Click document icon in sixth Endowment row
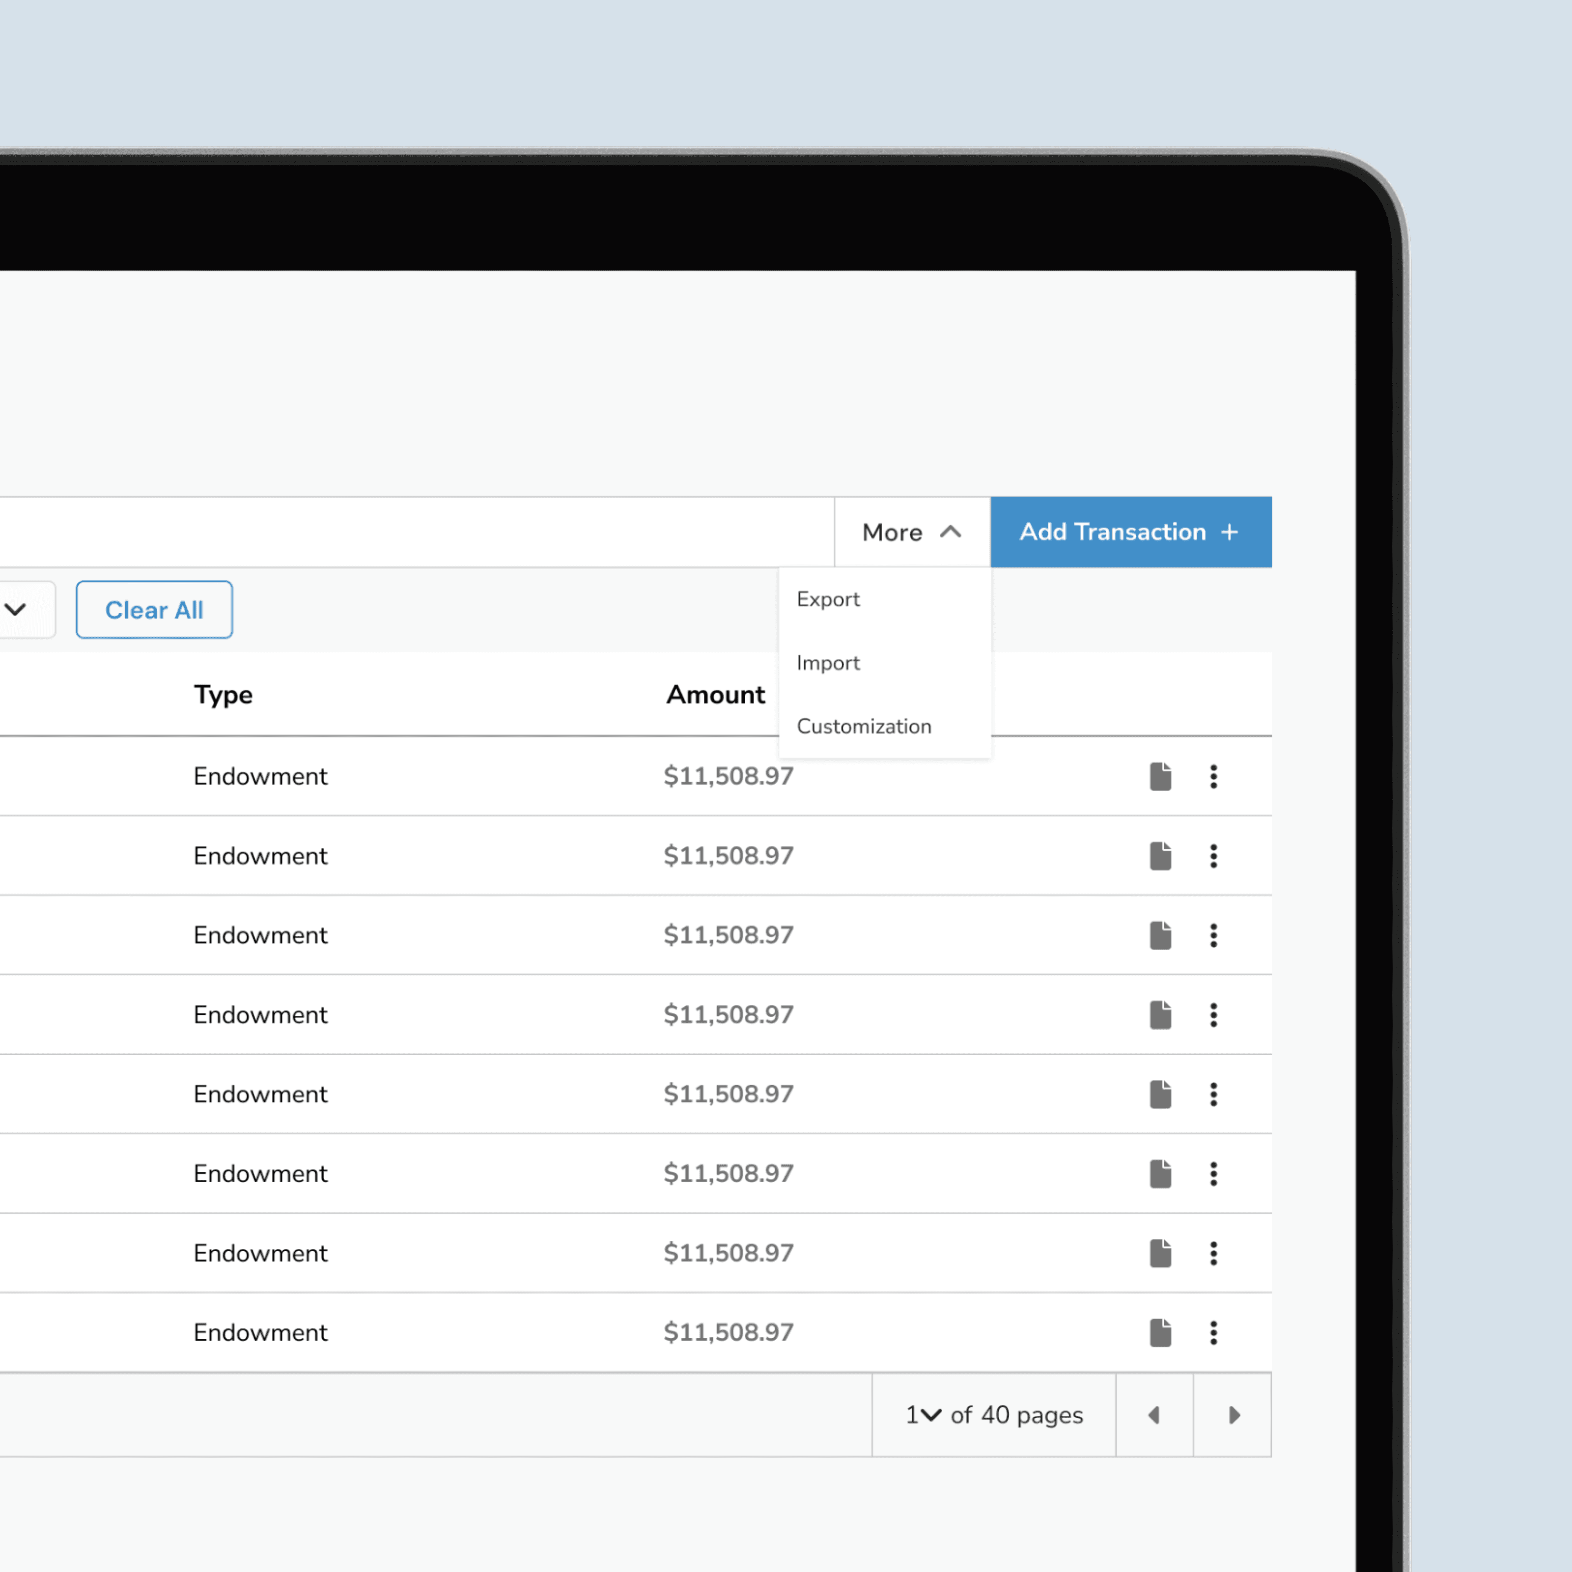The height and width of the screenshot is (1572, 1572). (x=1160, y=1173)
